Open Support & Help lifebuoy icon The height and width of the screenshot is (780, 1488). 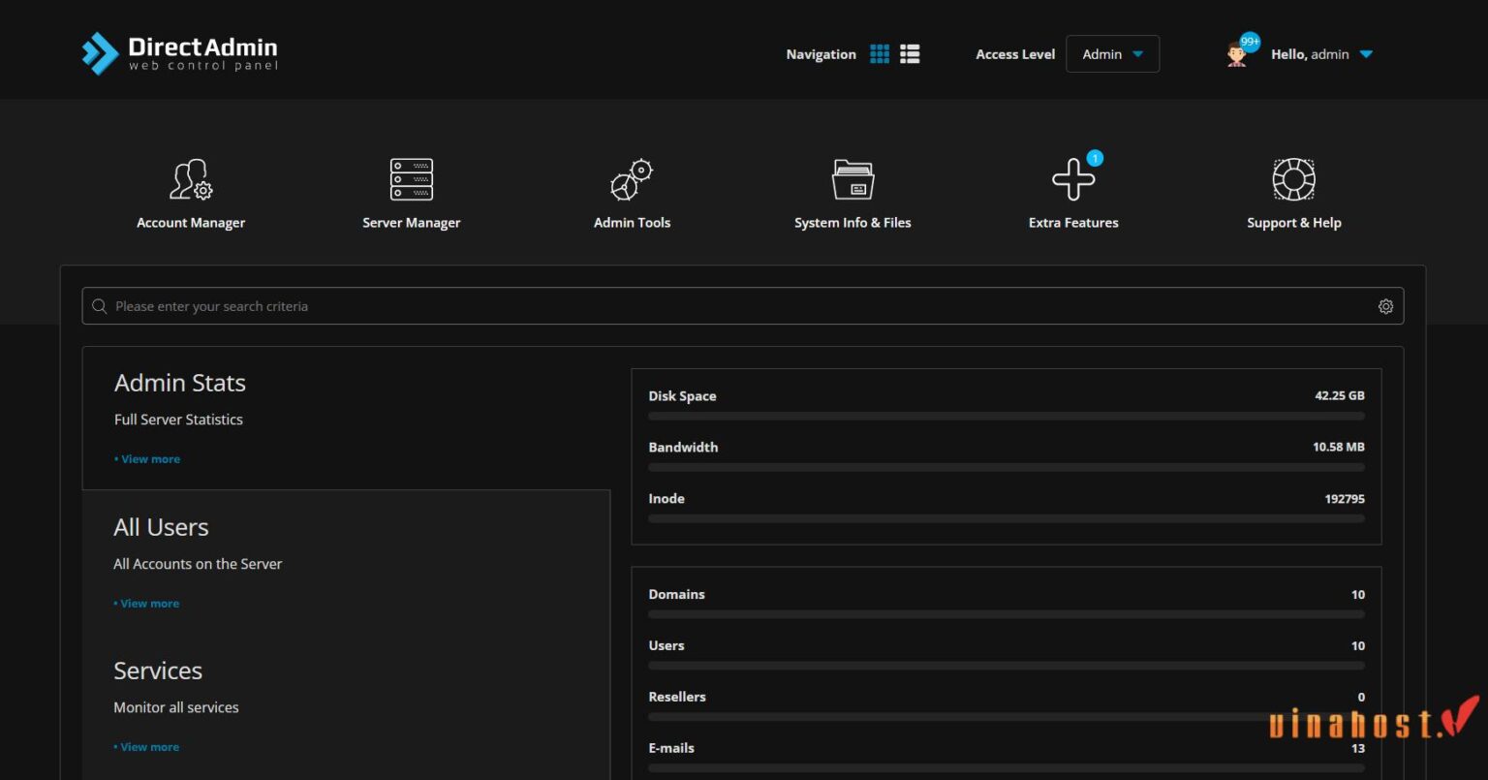pos(1293,180)
